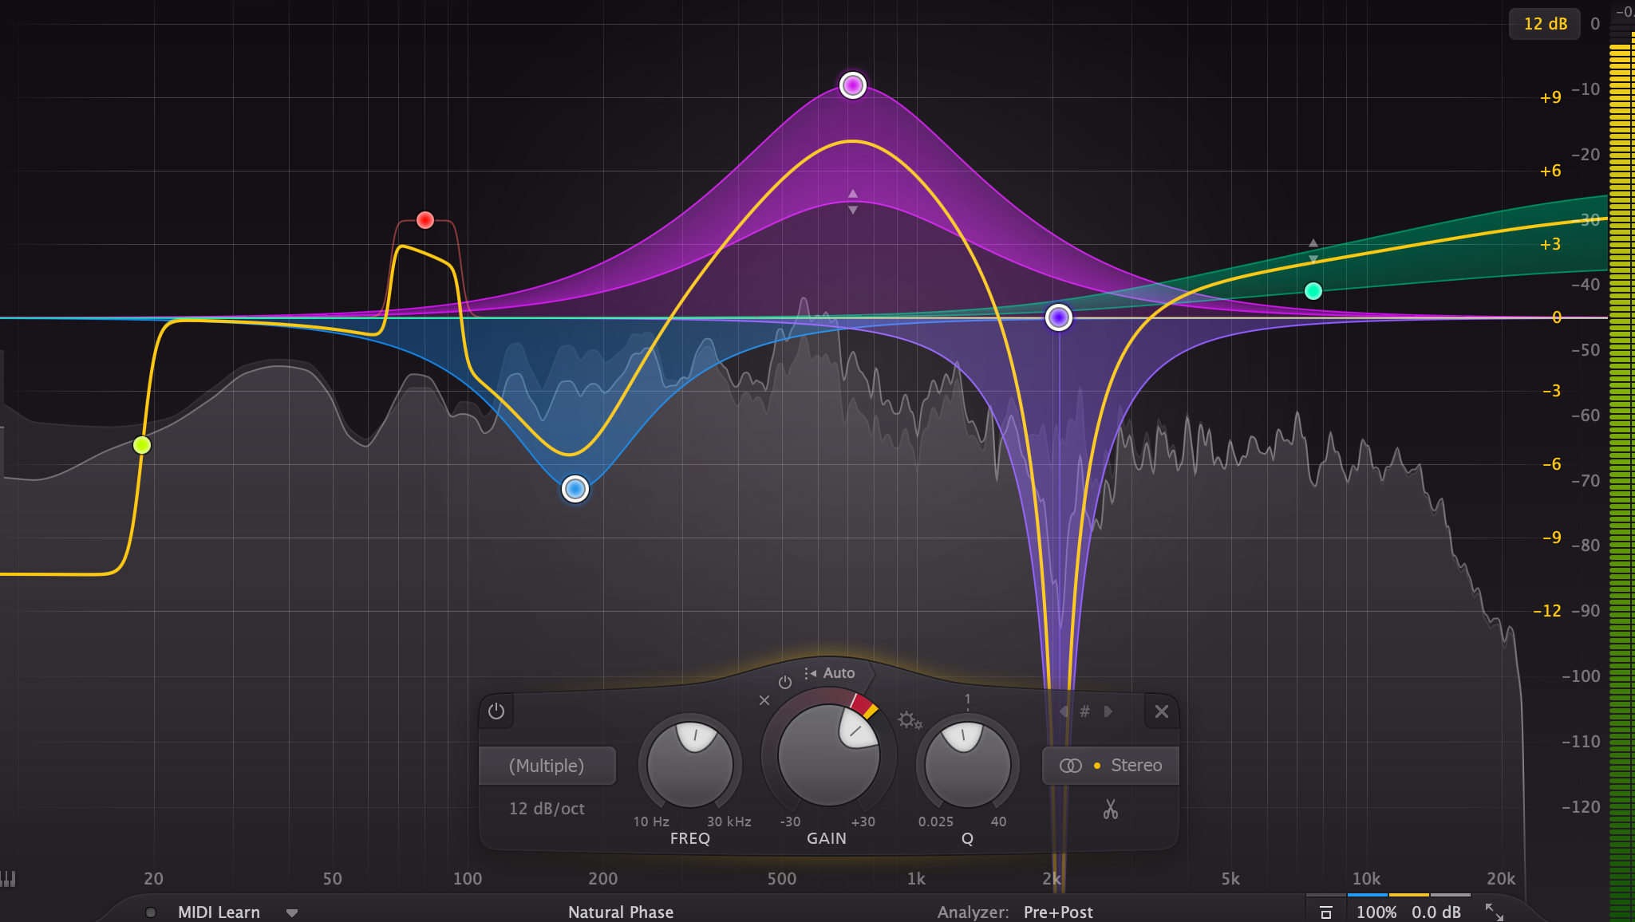Click the output options icon beside 100%
This screenshot has width=1635, height=922.
[1326, 912]
